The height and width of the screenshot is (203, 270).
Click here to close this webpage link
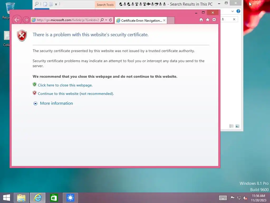(x=65, y=85)
